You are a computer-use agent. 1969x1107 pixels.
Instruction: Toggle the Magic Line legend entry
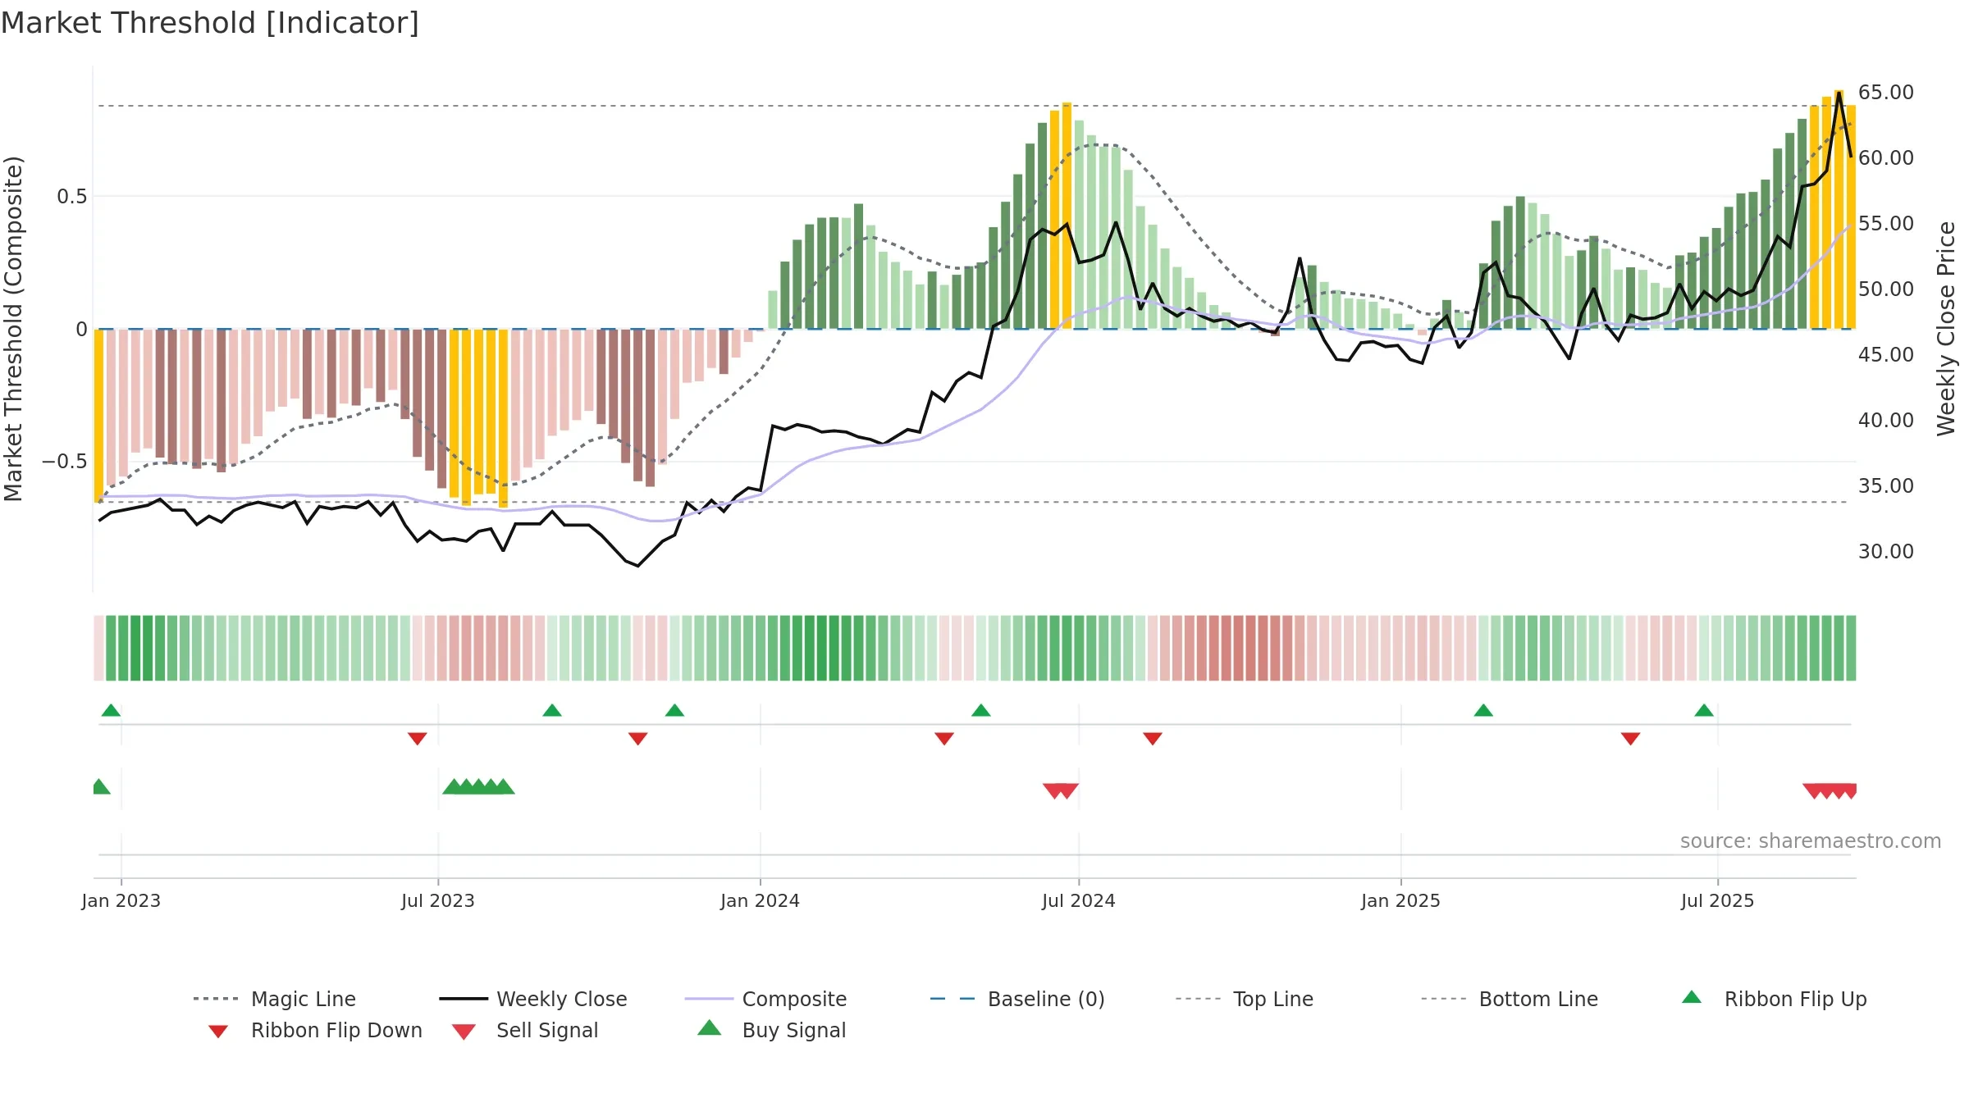(274, 999)
